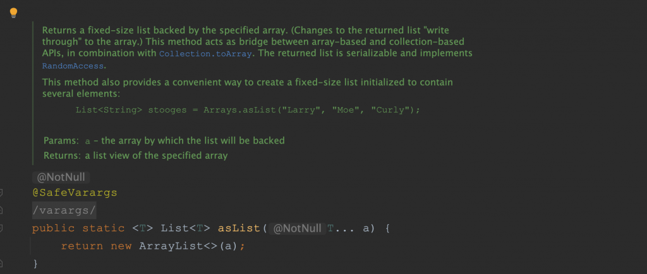Screen dimensions: 647x274
Task: Click the yellow lightbulb intention icon
Action: [x=13, y=13]
